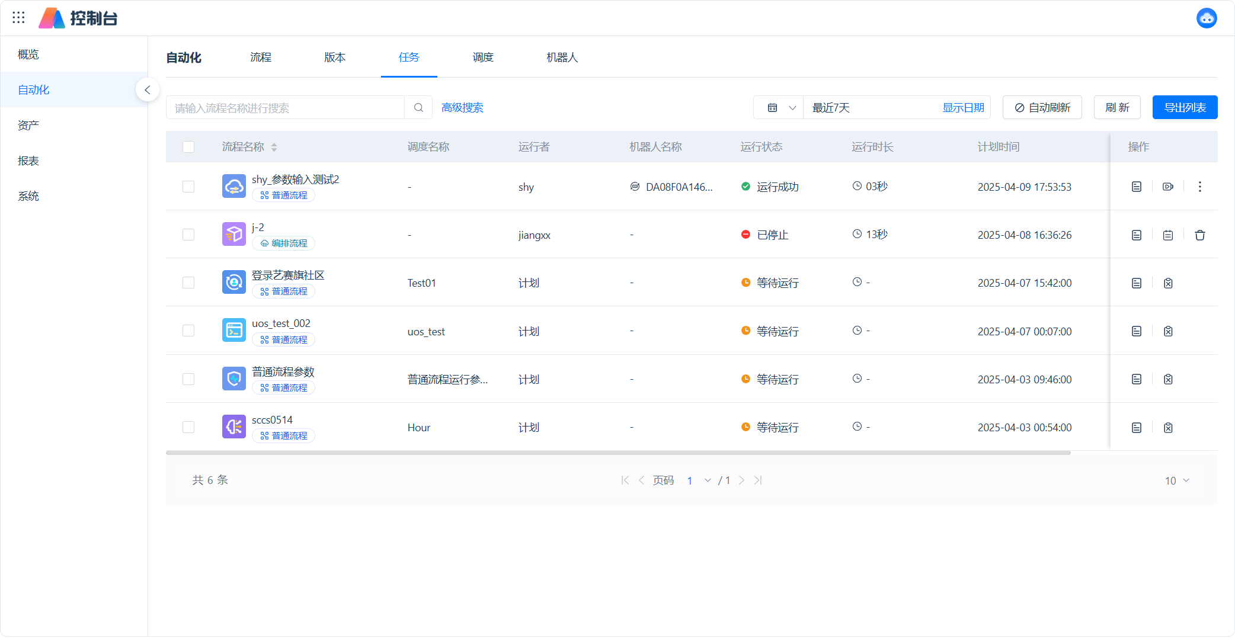Cancel the 登录艺赛旗社区 waiting task
This screenshot has width=1235, height=638.
[1167, 283]
